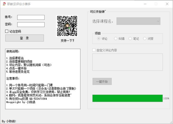The height and width of the screenshot is (124, 173).
Task: Expand the 选择课程名 dropdown
Action: 138,21
